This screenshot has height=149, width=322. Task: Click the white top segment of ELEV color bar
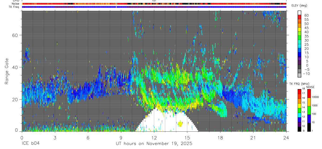coord(299,12)
